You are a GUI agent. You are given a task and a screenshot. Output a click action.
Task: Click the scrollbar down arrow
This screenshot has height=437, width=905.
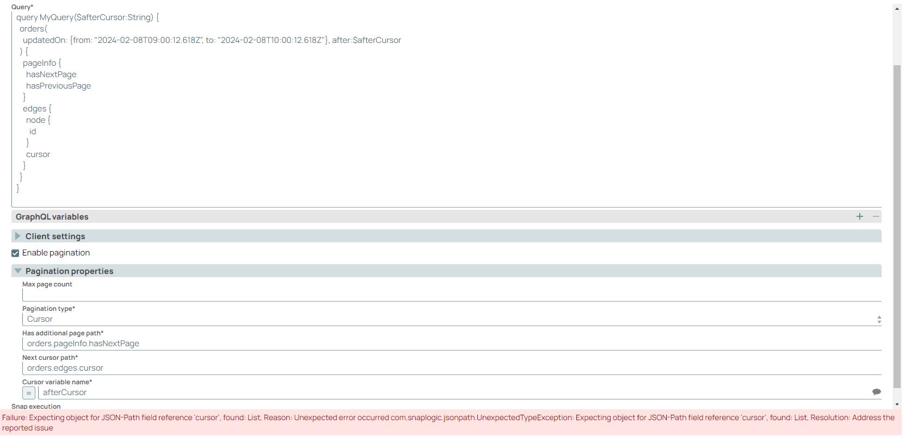[897, 404]
